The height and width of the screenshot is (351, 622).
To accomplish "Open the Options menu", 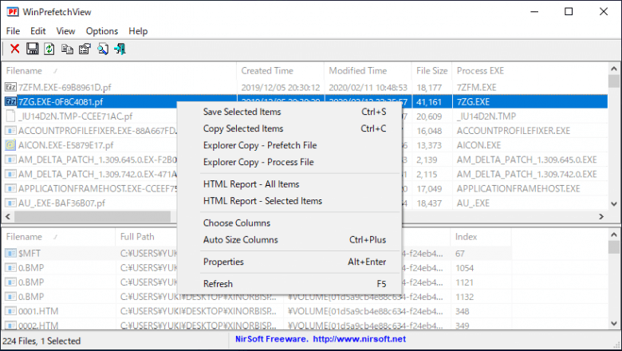I will [102, 31].
